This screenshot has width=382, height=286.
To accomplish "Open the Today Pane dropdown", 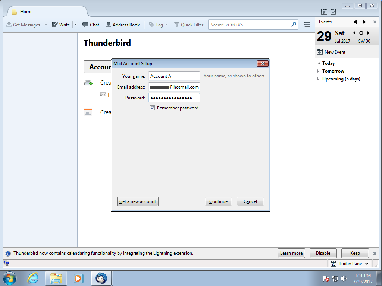I will point(366,264).
